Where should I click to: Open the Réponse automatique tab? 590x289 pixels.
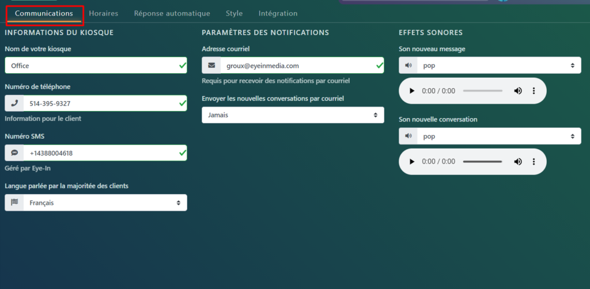point(172,13)
